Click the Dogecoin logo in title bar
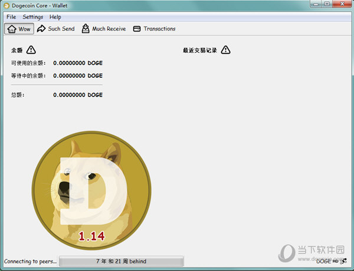 [x=6, y=5]
